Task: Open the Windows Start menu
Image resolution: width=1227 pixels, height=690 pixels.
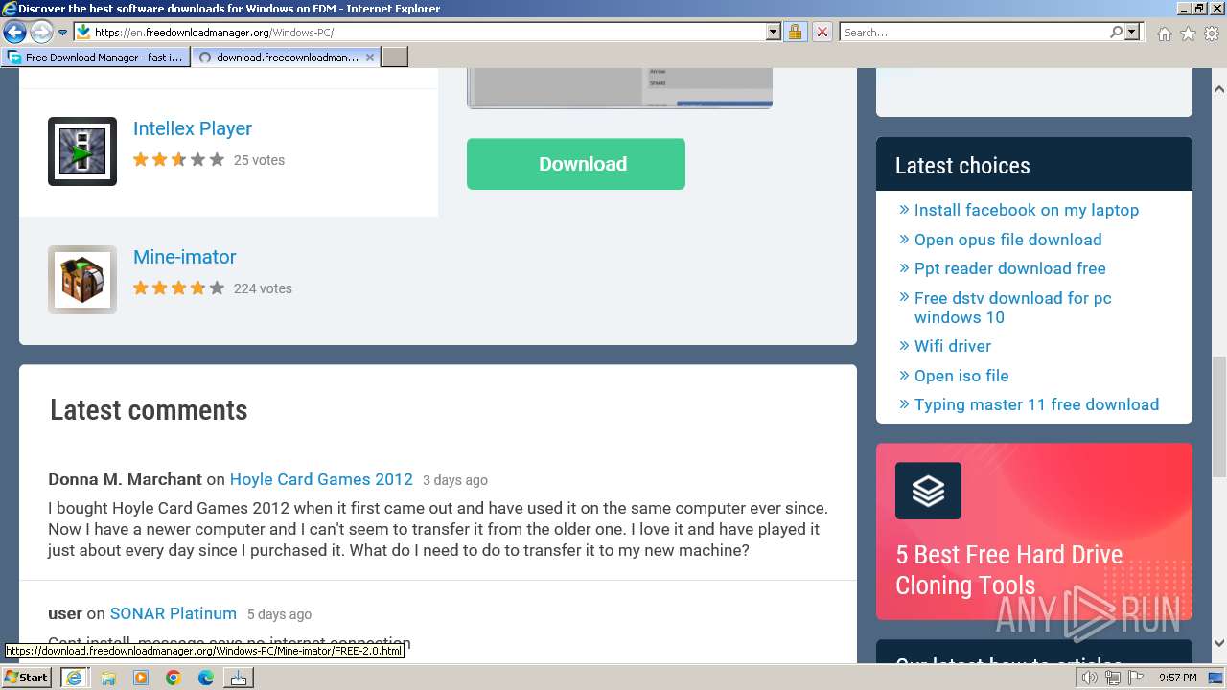Action: pyautogui.click(x=26, y=677)
